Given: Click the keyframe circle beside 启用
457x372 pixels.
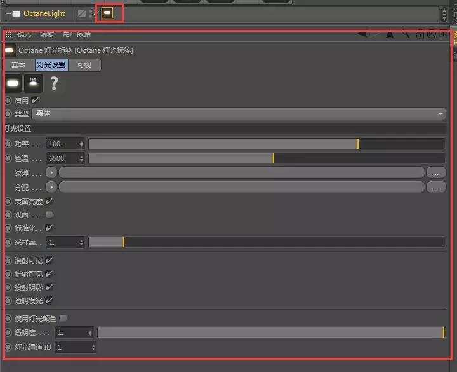Looking at the screenshot, I should coord(8,100).
